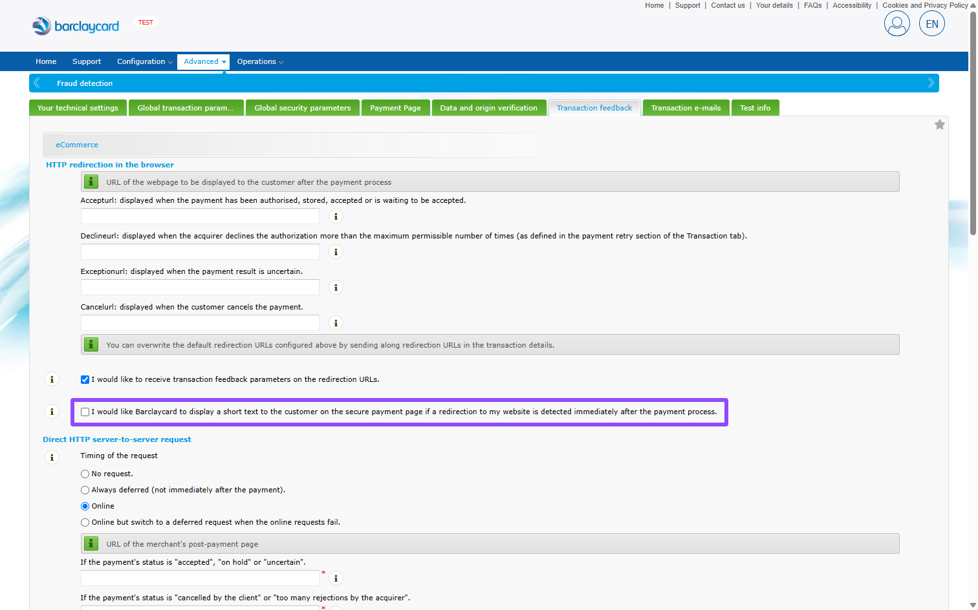Open the Support menu item in blue bar
This screenshot has height=610, width=978.
pyautogui.click(x=87, y=61)
